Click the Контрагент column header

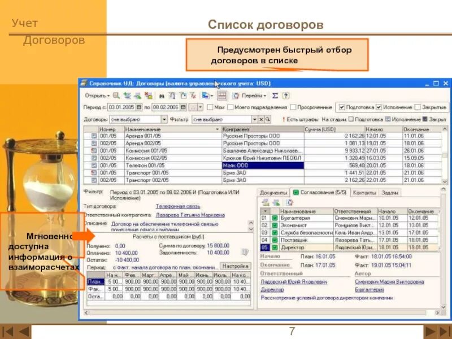pyautogui.click(x=263, y=129)
